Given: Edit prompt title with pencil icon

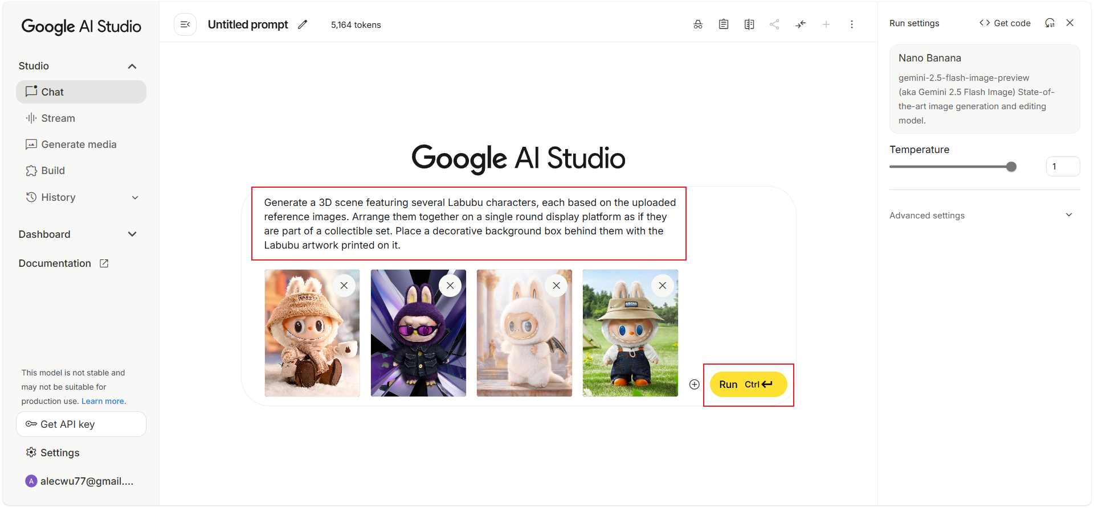Looking at the screenshot, I should tap(303, 24).
